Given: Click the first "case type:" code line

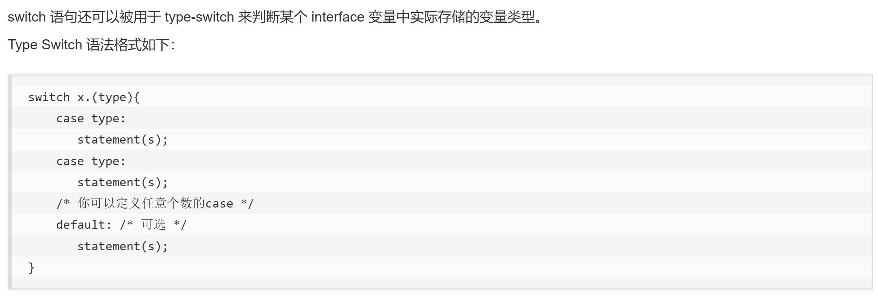Looking at the screenshot, I should (91, 119).
